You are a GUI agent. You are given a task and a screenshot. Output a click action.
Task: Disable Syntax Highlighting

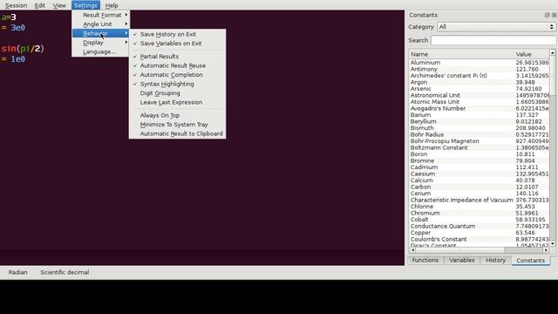click(177, 84)
